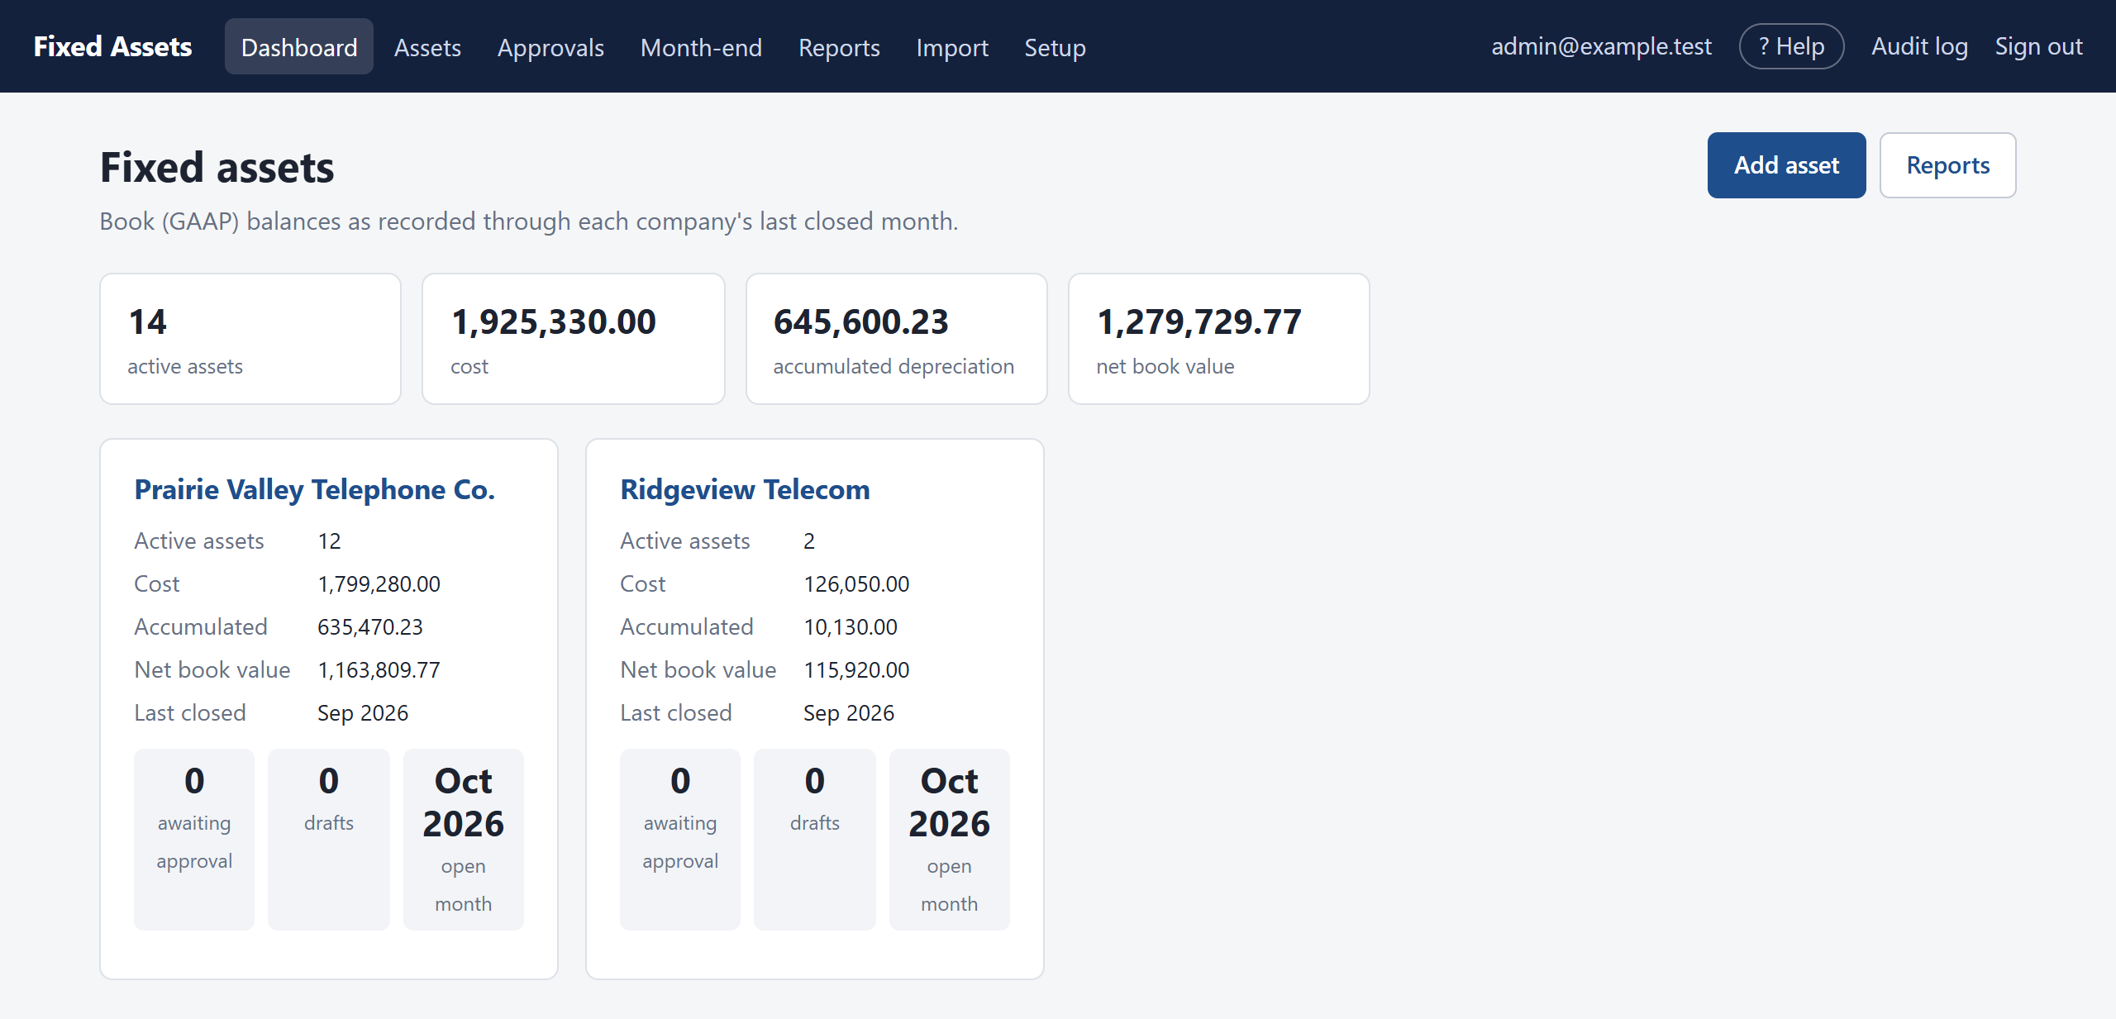
Task: Click Ridgeview Telecom's Oct 2026 open month tile
Action: (950, 840)
